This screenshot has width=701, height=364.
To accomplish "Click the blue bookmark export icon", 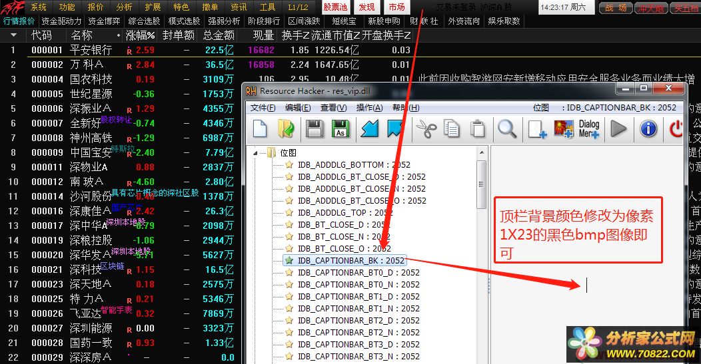I will tap(394, 129).
